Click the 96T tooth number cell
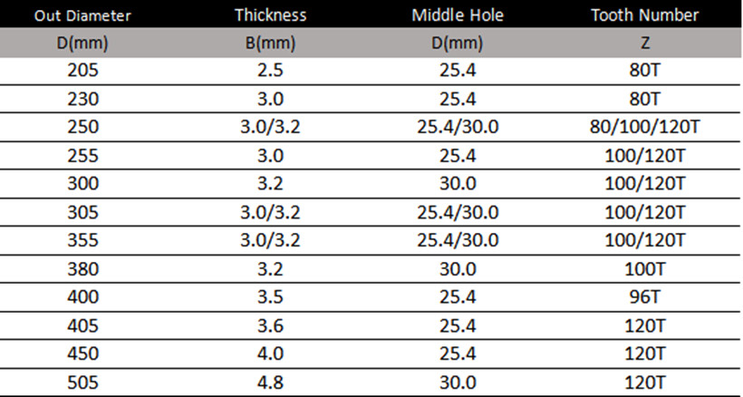The image size is (743, 397). pyautogui.click(x=644, y=296)
